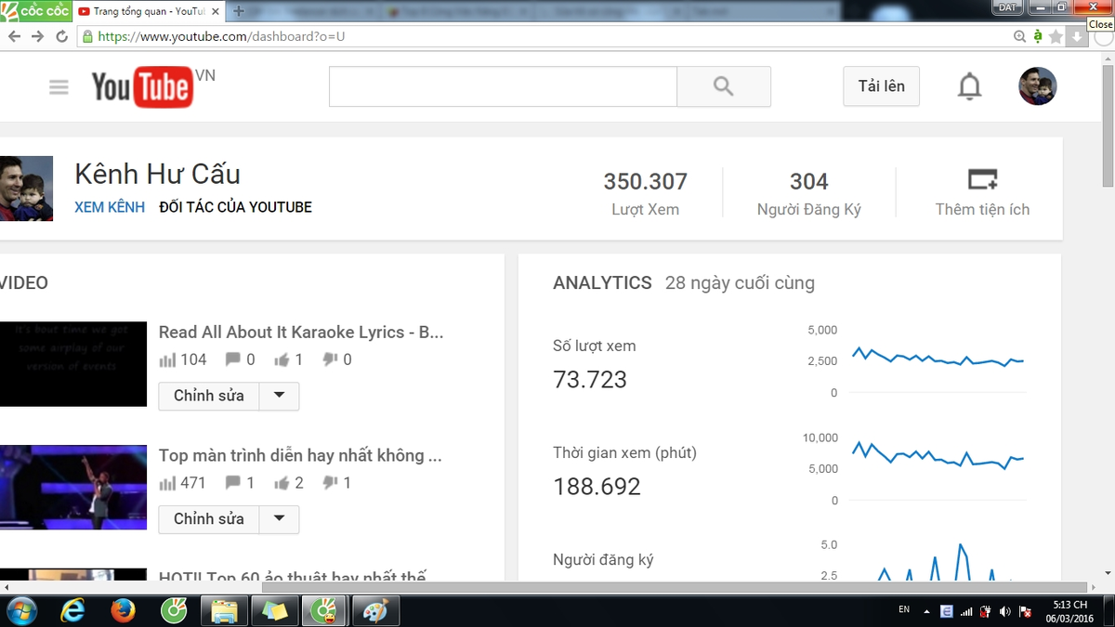The image size is (1115, 627).
Task: Open the notifications bell
Action: pos(969,86)
